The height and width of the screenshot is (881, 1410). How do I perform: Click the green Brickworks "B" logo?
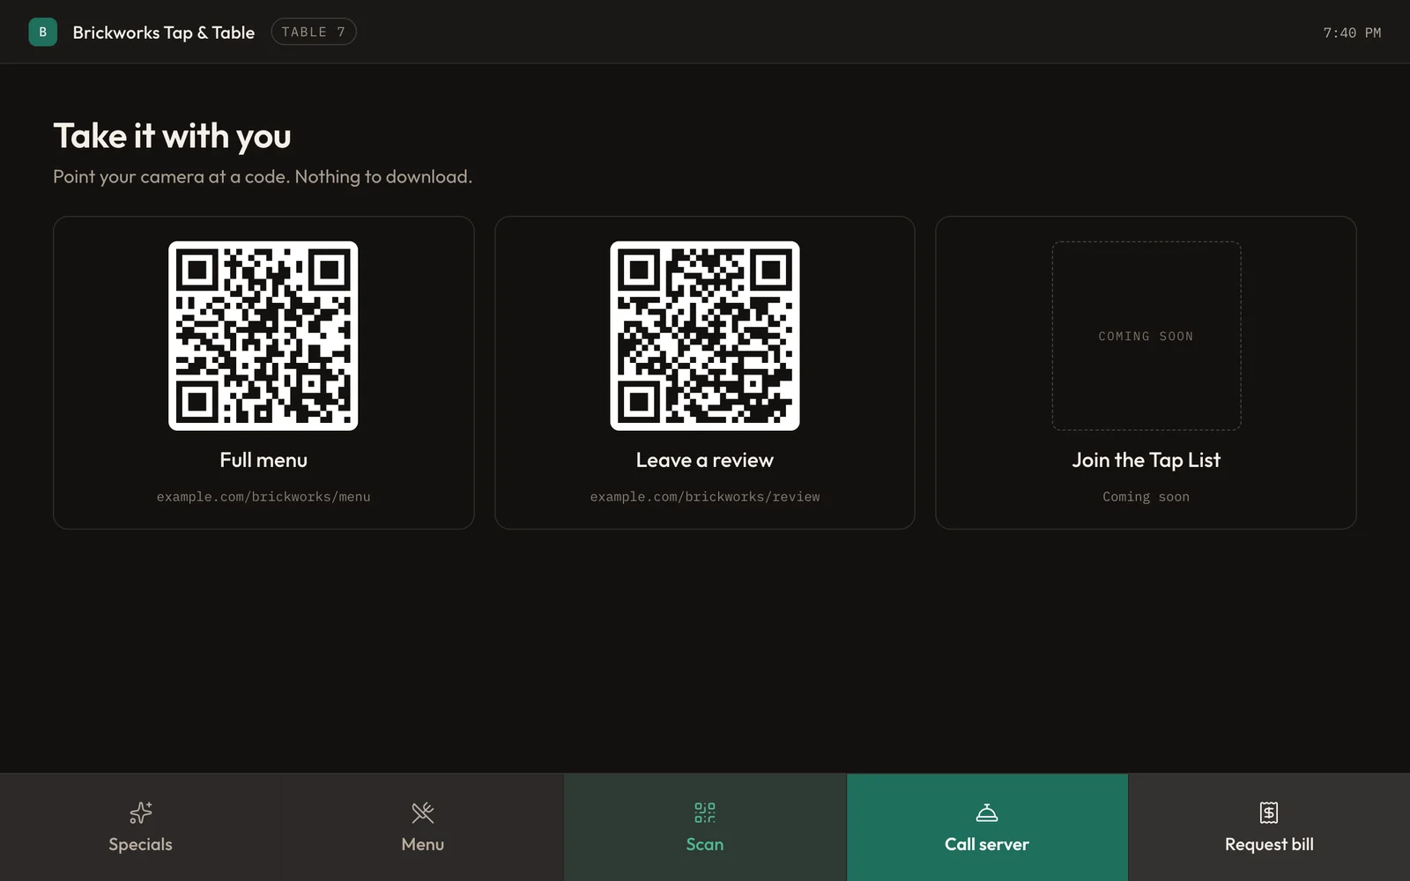[42, 32]
